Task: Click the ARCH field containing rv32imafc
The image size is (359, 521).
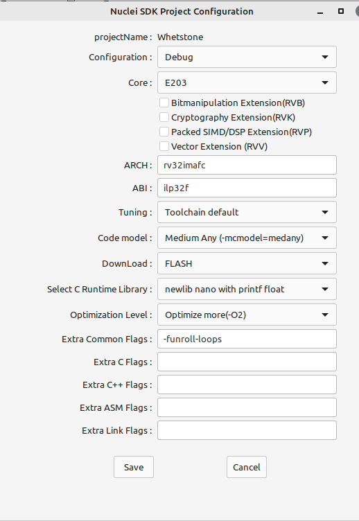Action: pos(247,165)
